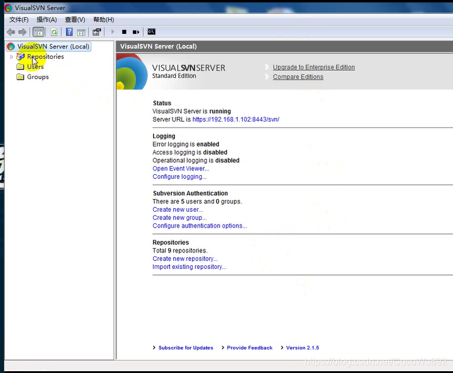Toggle the action pane toolbar icon
Viewport: 453px width, 373px height.
[x=81, y=32]
